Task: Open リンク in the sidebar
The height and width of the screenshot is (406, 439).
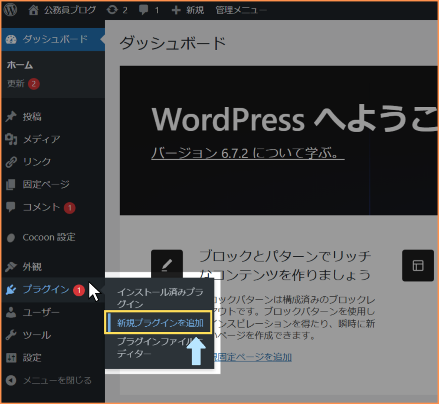Action: [x=37, y=162]
